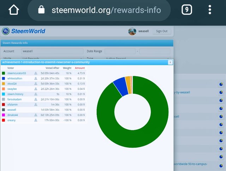
Task: Open voter dinaks44 link
Action: click(13, 115)
